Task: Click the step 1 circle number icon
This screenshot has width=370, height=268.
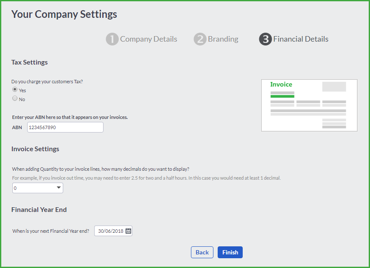Action: [x=112, y=39]
